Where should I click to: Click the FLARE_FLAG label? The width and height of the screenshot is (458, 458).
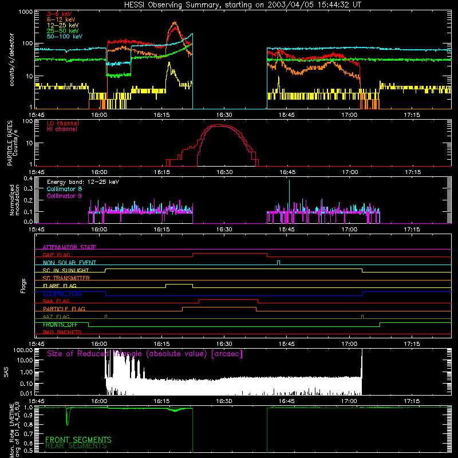(x=60, y=286)
